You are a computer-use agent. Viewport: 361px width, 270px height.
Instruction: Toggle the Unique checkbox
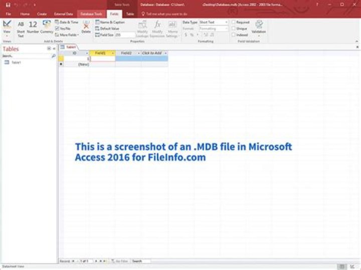click(234, 29)
